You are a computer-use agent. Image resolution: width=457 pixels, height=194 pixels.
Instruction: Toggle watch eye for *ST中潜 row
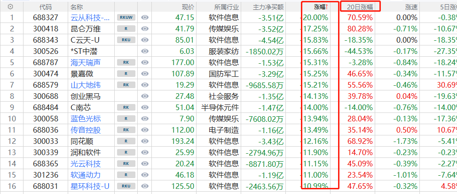(145, 51)
